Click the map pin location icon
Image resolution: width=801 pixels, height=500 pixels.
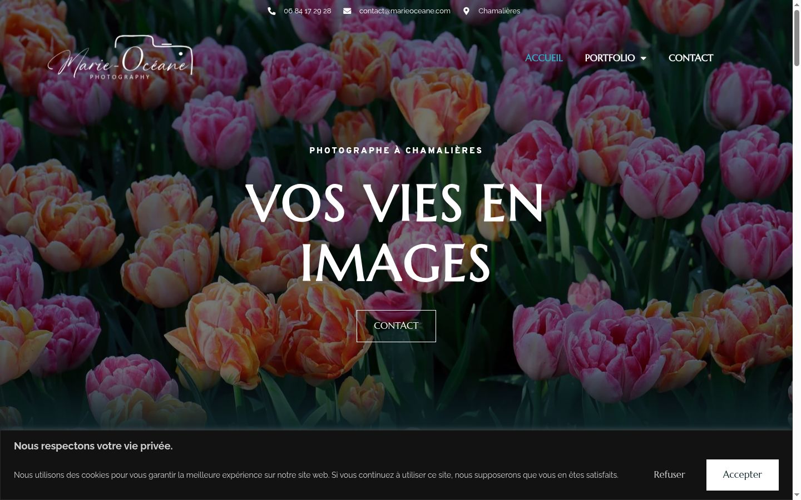click(x=466, y=11)
